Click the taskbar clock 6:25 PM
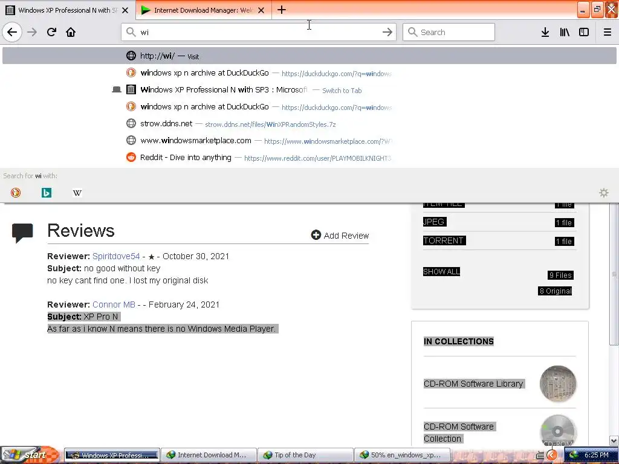 point(597,455)
